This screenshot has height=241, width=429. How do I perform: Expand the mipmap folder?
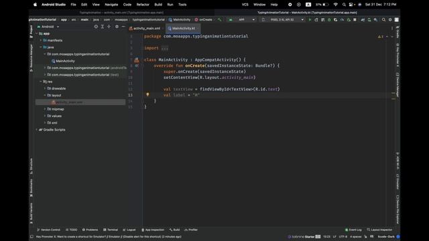[45, 109]
